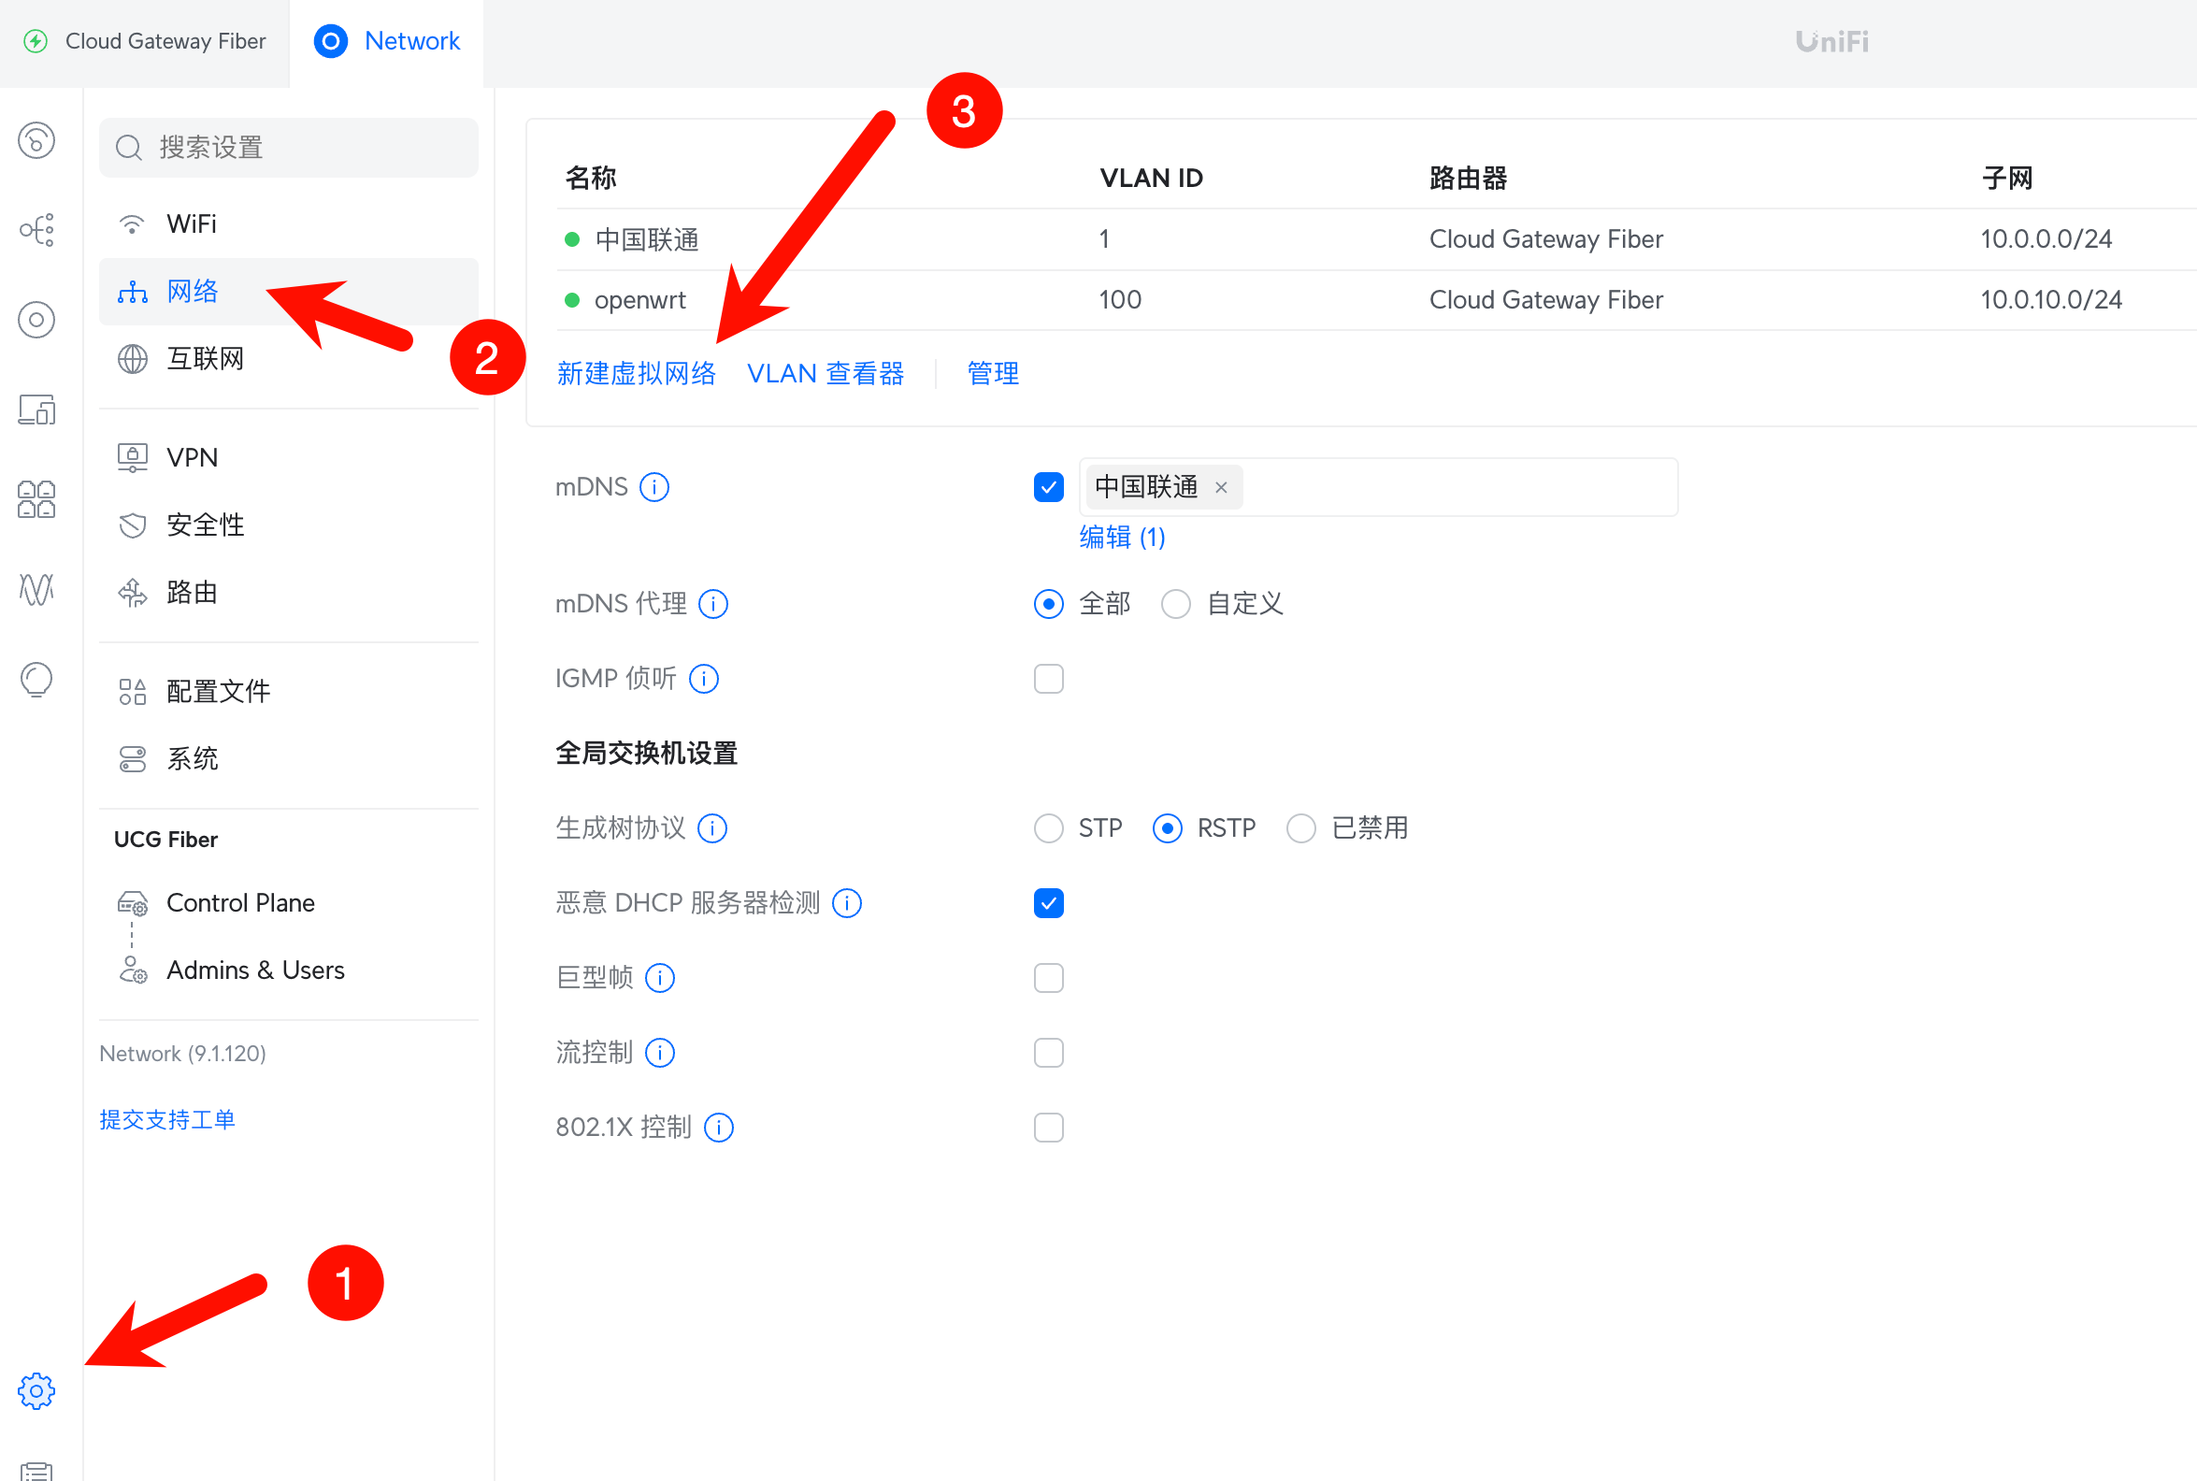Screen dimensions: 2197x1481
Task: Show info for 巨型帧
Action: 660,979
